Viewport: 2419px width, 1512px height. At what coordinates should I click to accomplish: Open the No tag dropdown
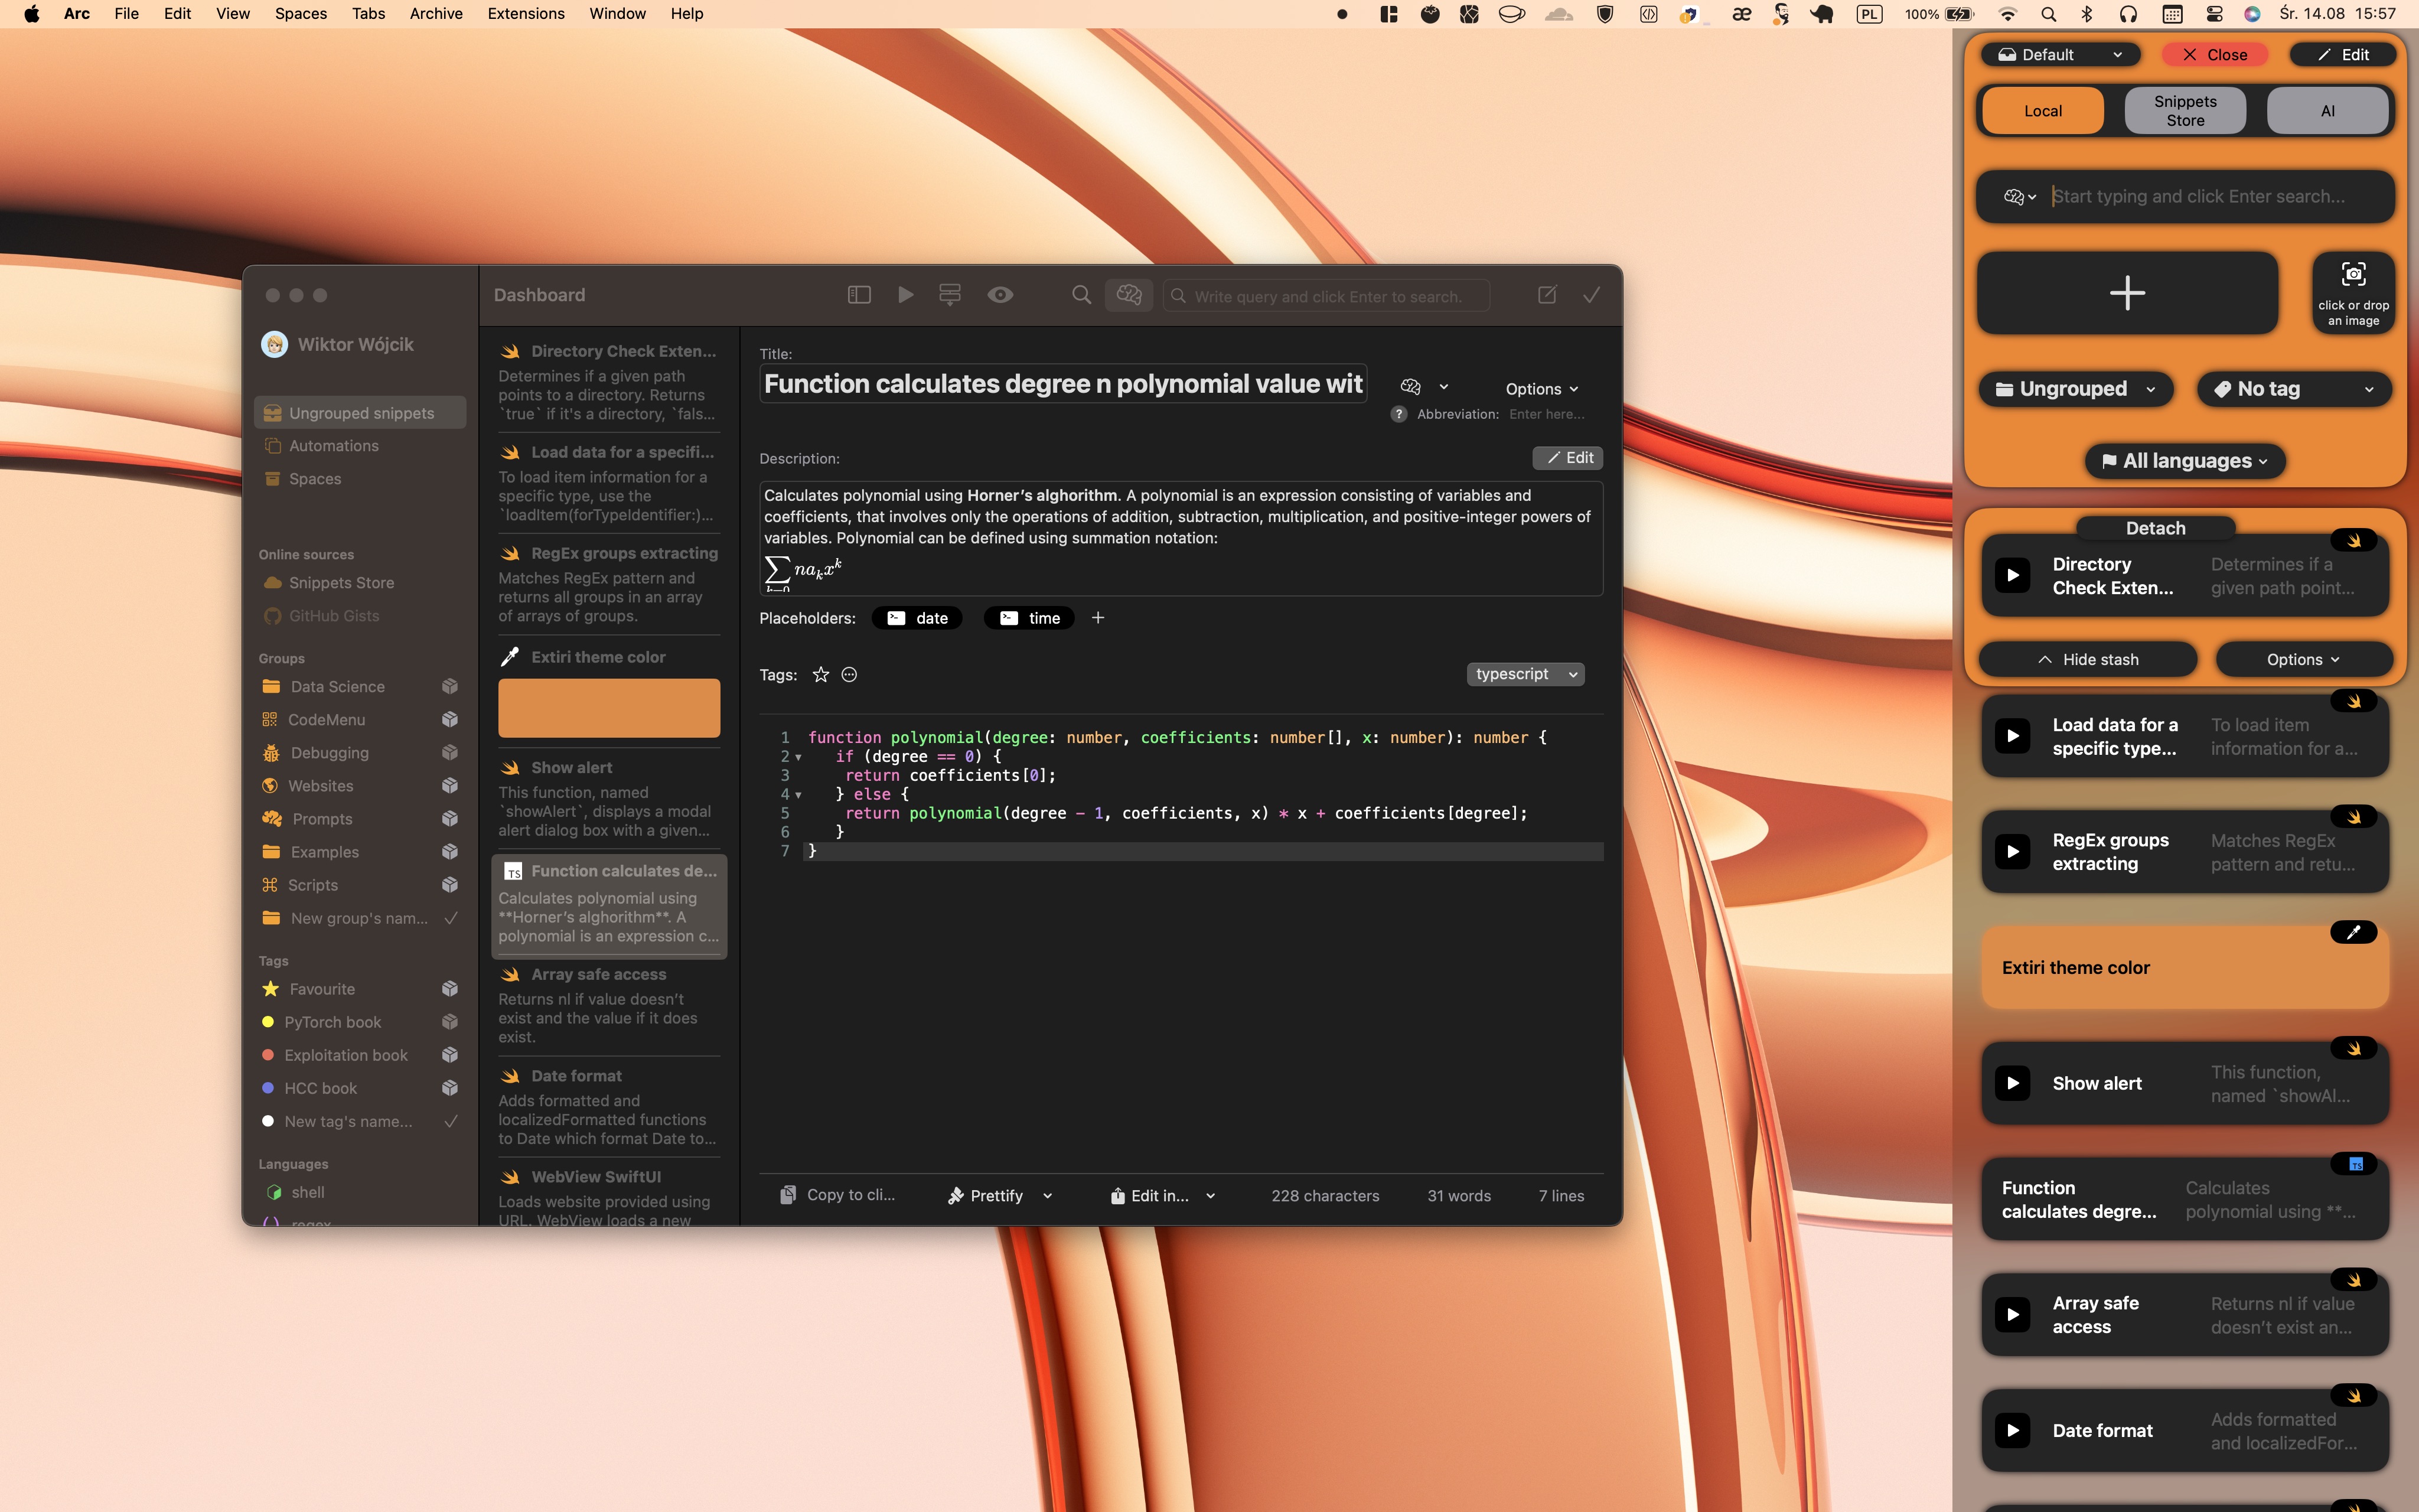pos(2294,389)
